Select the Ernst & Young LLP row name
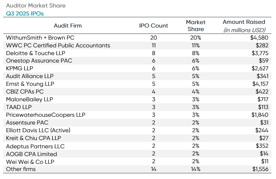Screen dimensions: 276x179 click(30, 84)
